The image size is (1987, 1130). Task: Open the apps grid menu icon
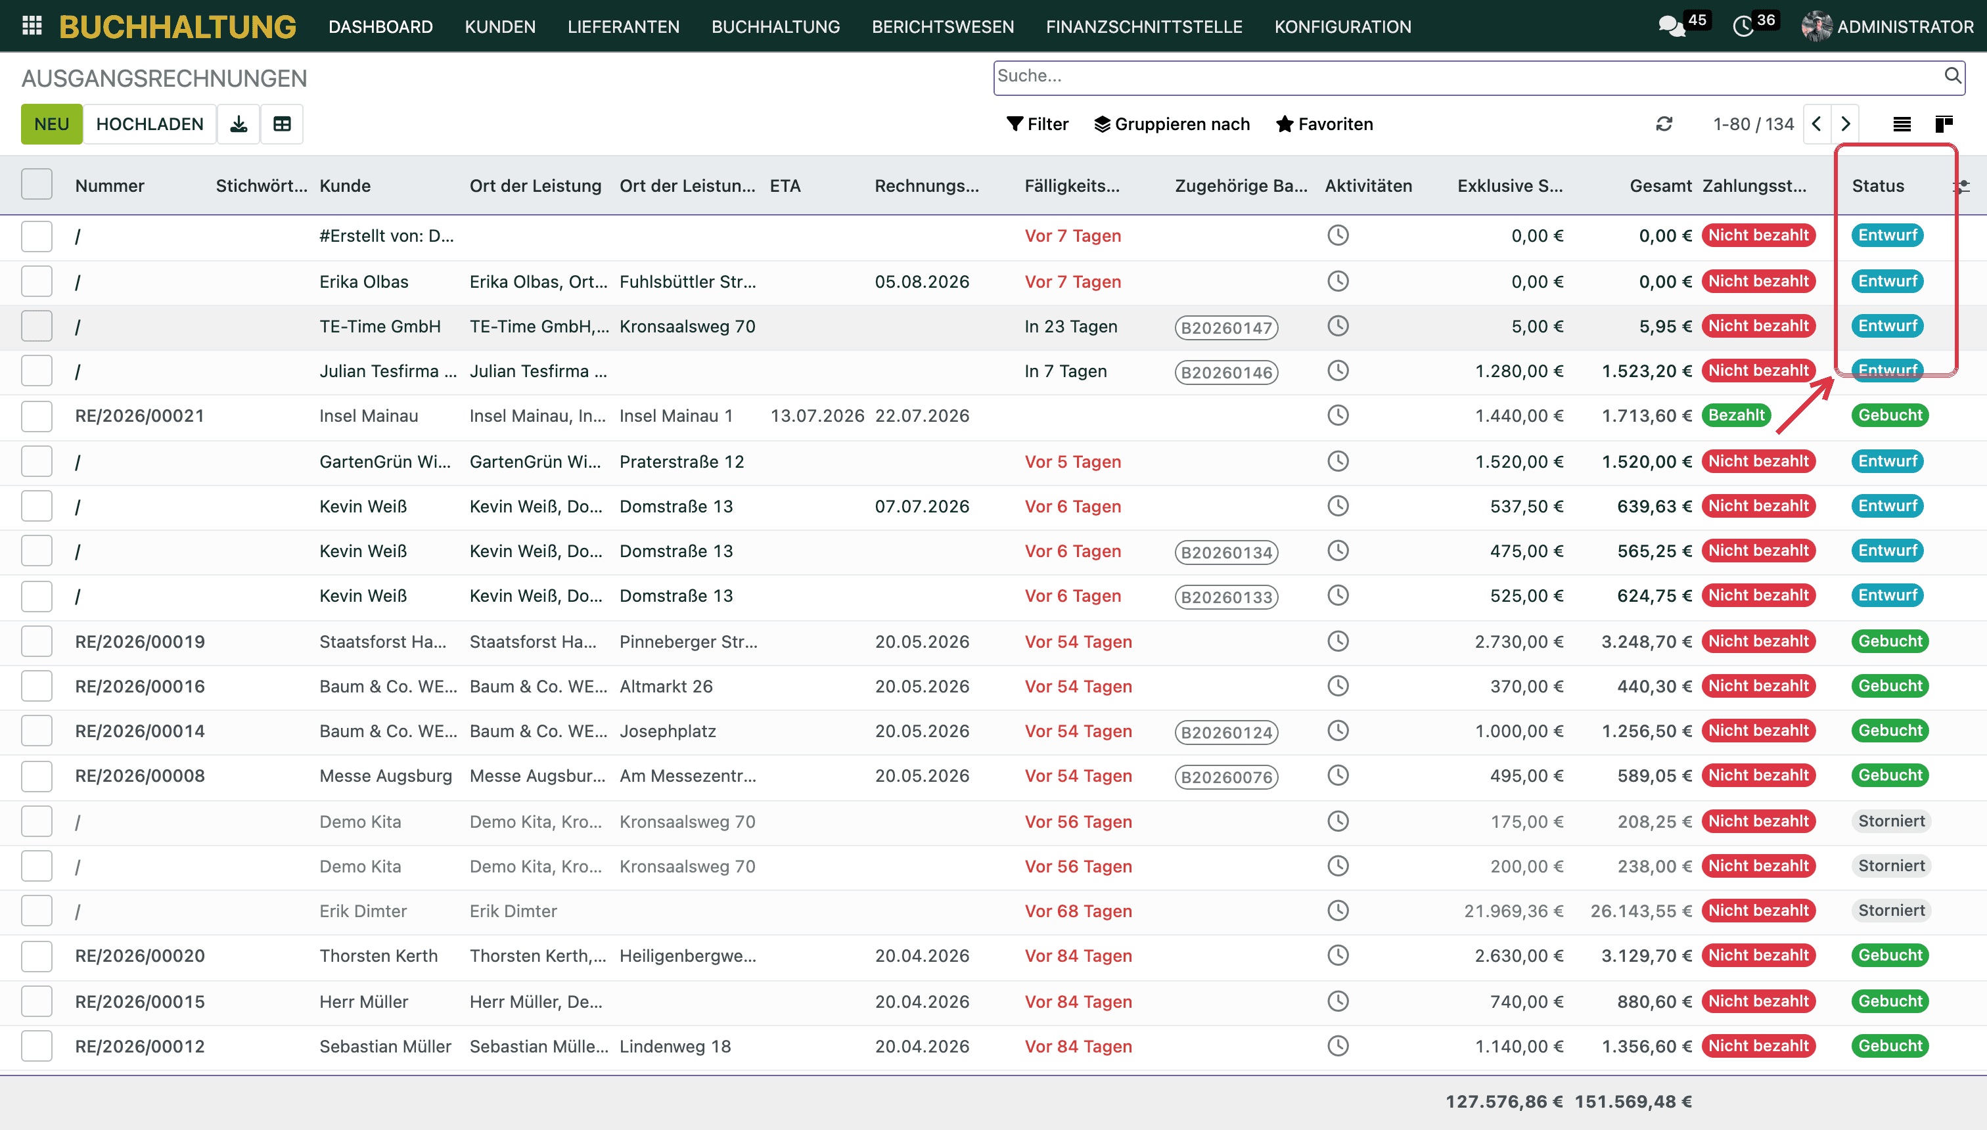(32, 26)
